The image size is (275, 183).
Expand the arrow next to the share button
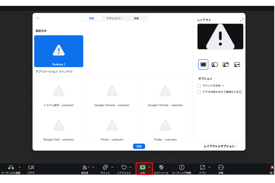(149, 167)
